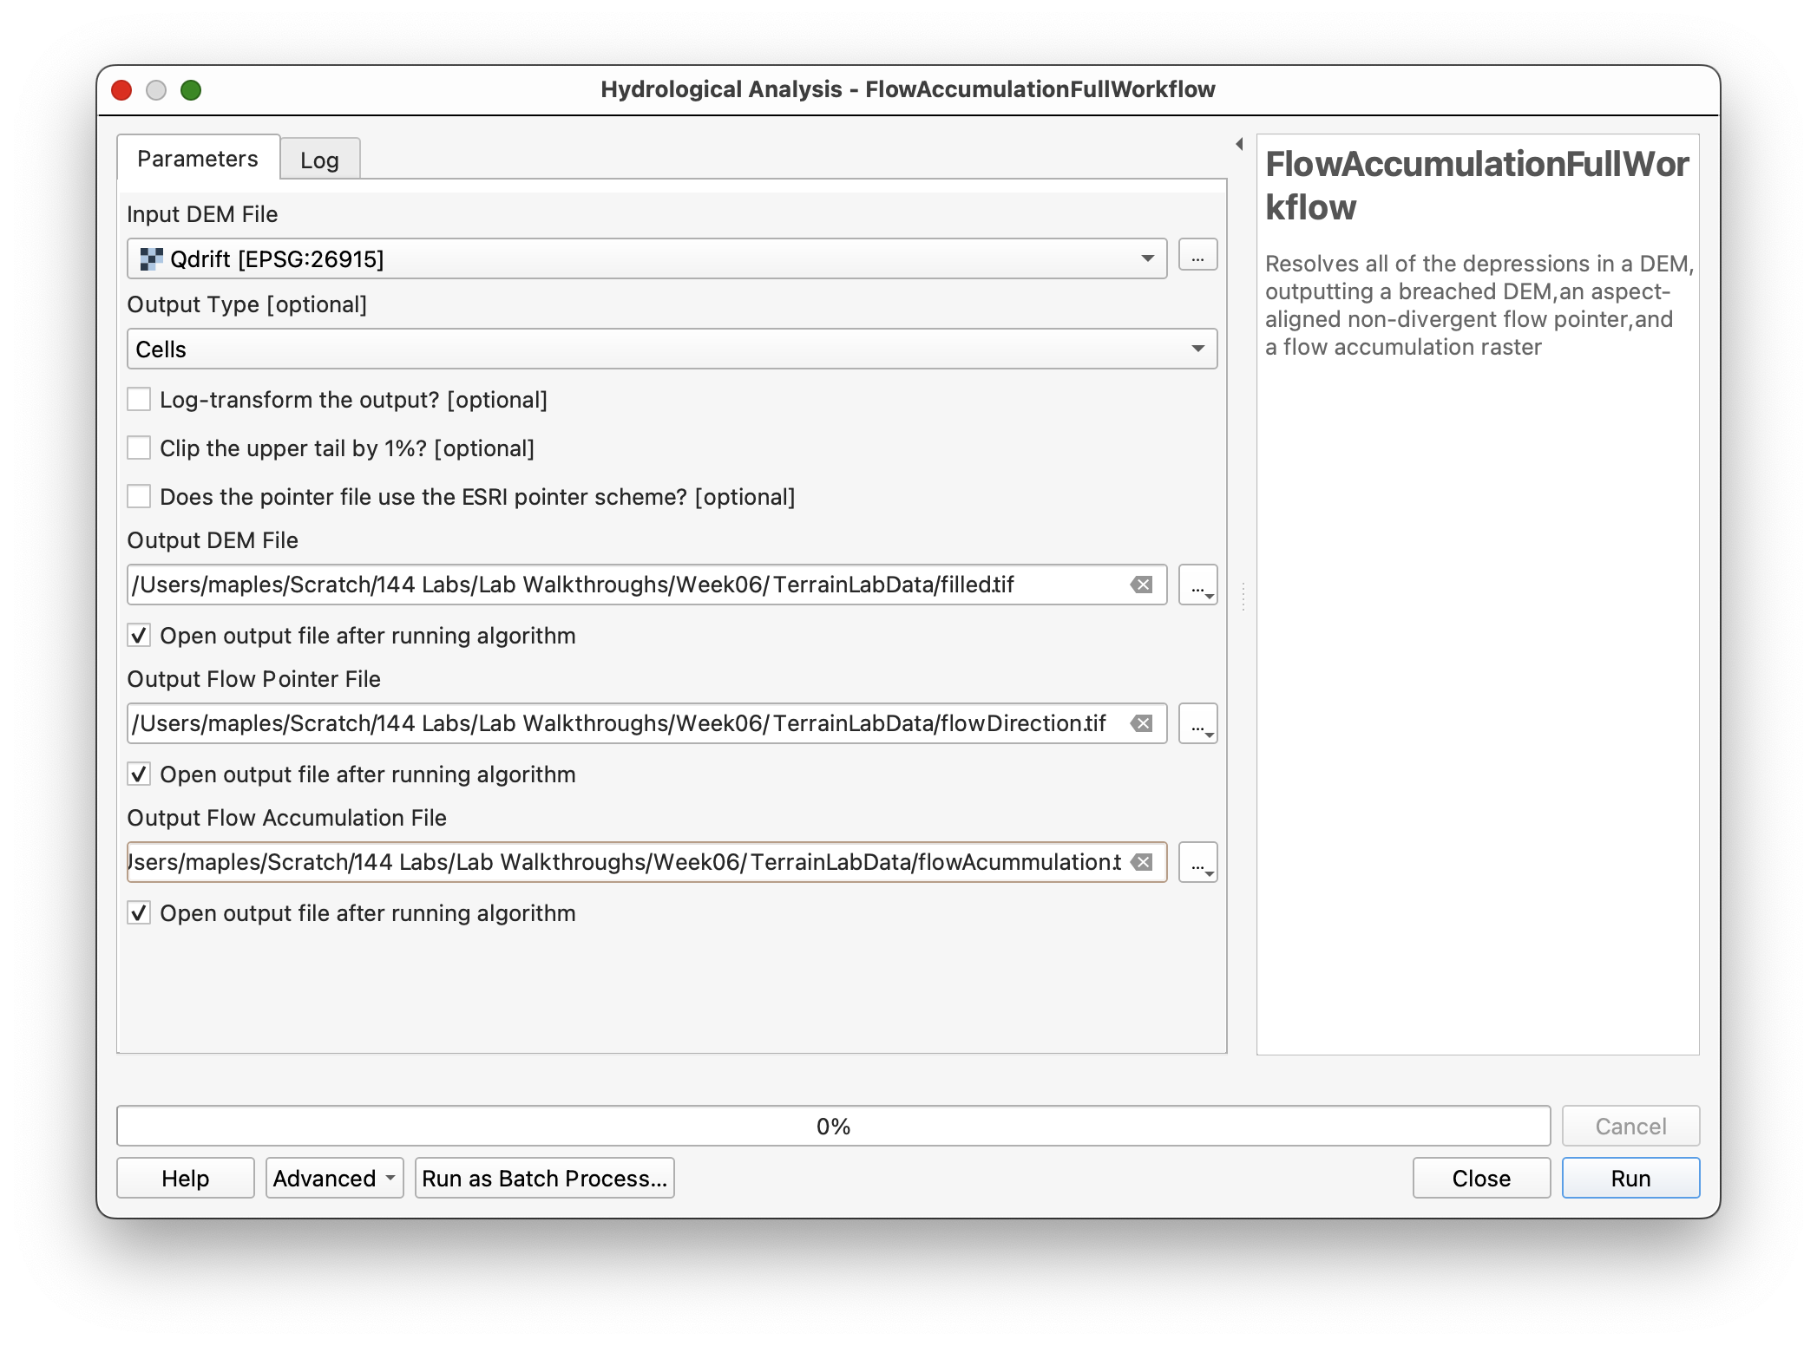Expand the Input DEM File dropdown
This screenshot has width=1817, height=1346.
pos(1147,258)
